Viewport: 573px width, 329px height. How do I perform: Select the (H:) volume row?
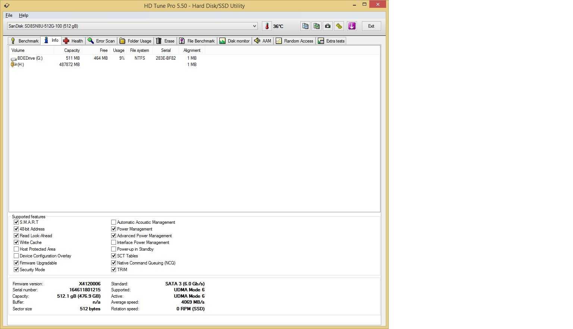coord(107,65)
